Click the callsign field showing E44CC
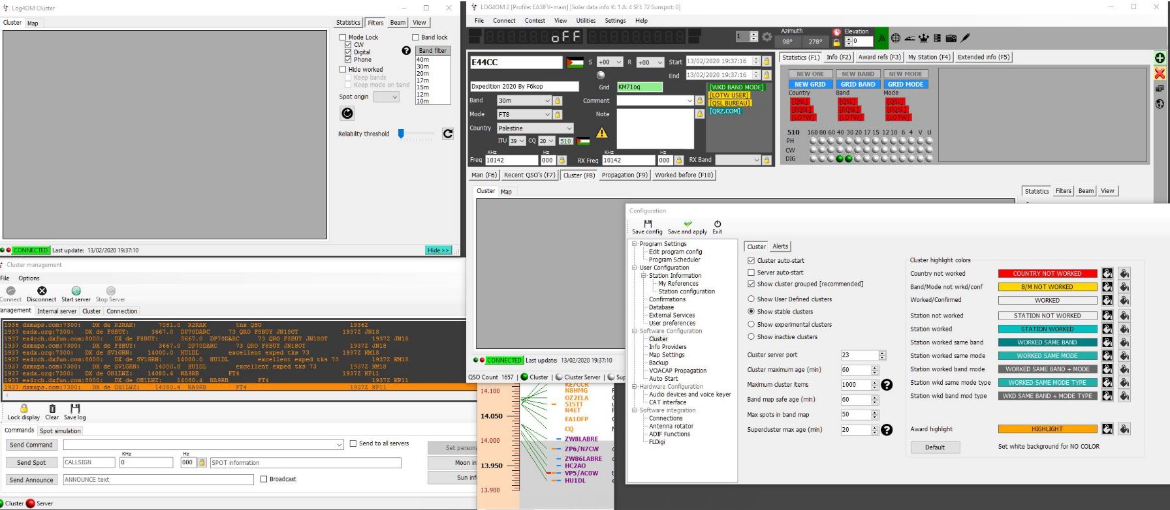The image size is (1170, 510). (516, 63)
